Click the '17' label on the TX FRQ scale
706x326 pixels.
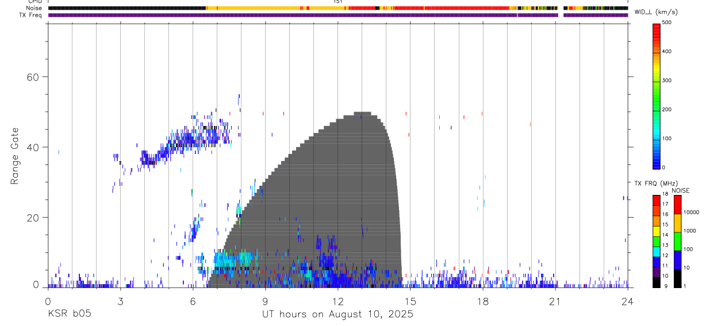pos(665,204)
